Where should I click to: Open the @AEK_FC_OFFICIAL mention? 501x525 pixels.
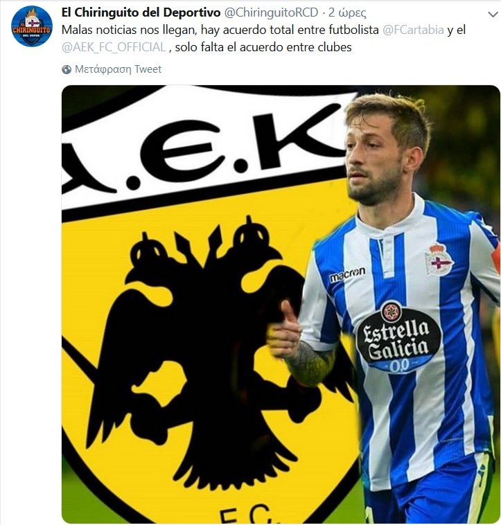[x=114, y=47]
